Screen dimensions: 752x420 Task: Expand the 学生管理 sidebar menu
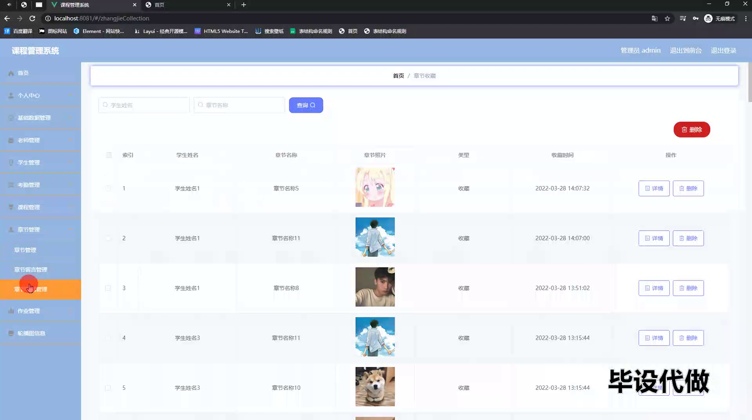coord(40,162)
